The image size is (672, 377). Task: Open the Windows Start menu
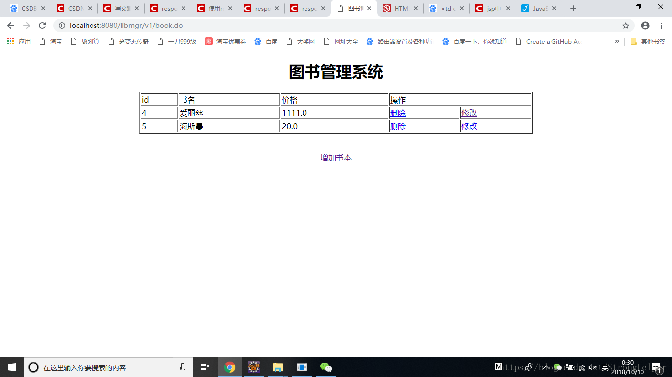point(12,367)
